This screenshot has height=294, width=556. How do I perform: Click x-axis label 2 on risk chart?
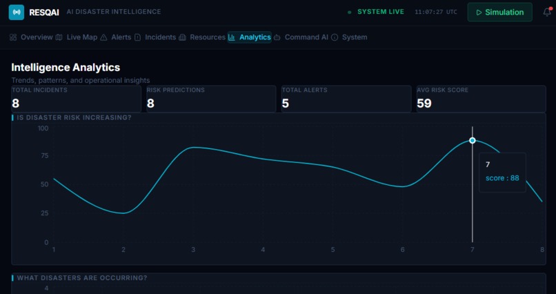pyautogui.click(x=123, y=250)
